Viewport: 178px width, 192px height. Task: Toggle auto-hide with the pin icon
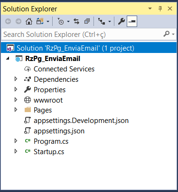pyautogui.click(x=160, y=9)
